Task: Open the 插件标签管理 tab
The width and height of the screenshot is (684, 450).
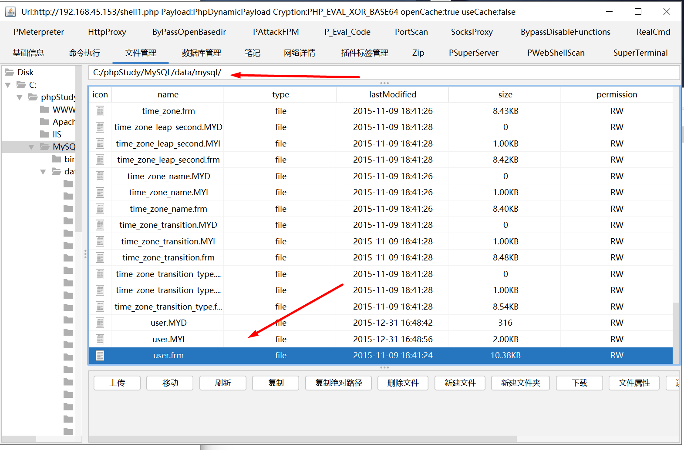Action: click(x=365, y=53)
